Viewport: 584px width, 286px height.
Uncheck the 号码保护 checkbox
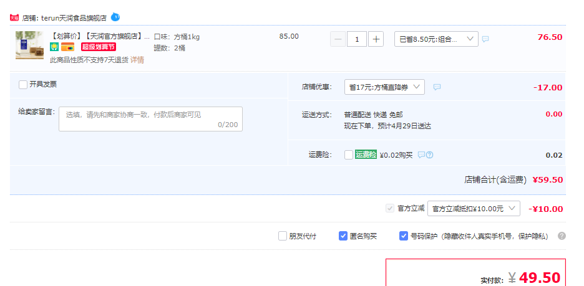[x=403, y=236]
